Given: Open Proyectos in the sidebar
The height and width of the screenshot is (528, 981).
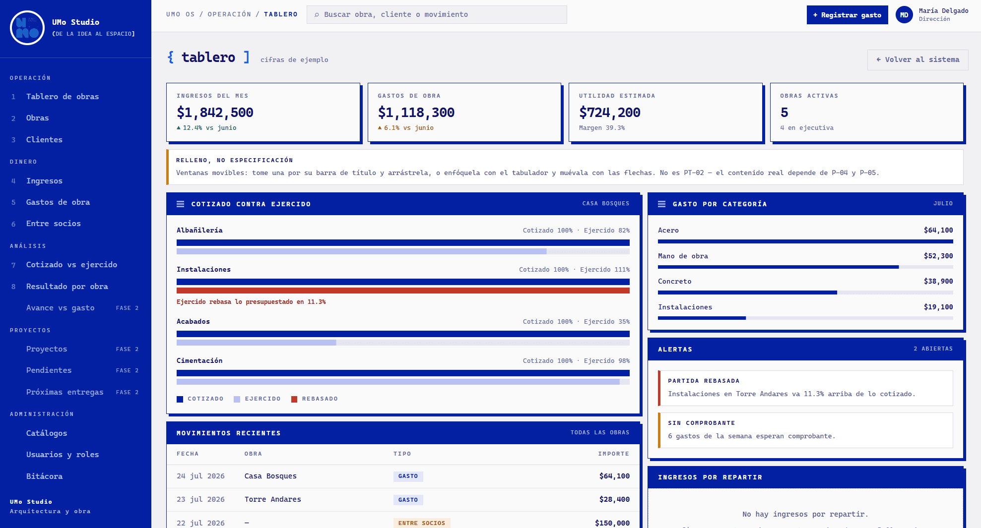Looking at the screenshot, I should pyautogui.click(x=75, y=349).
